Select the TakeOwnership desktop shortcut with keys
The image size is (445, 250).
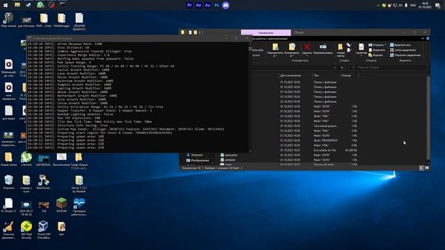[x=43, y=182]
